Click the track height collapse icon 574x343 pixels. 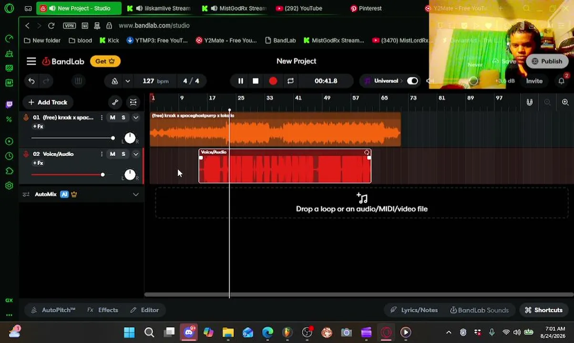pyautogui.click(x=133, y=102)
